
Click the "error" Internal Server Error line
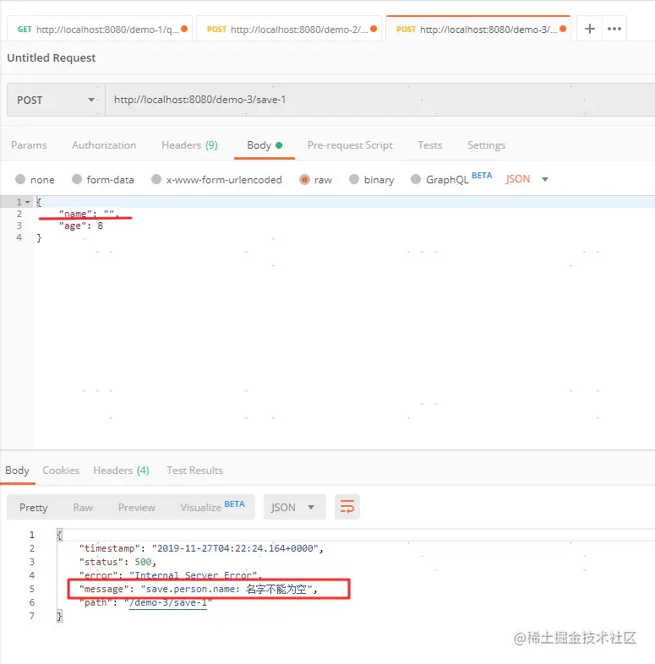pyautogui.click(x=171, y=575)
